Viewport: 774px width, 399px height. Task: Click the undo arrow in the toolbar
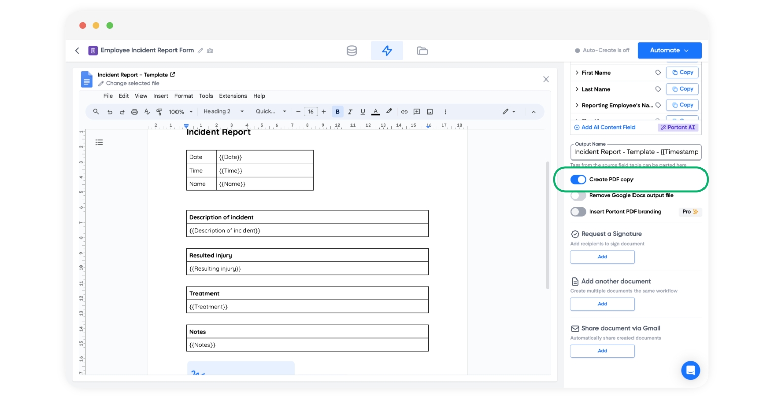[x=110, y=112]
